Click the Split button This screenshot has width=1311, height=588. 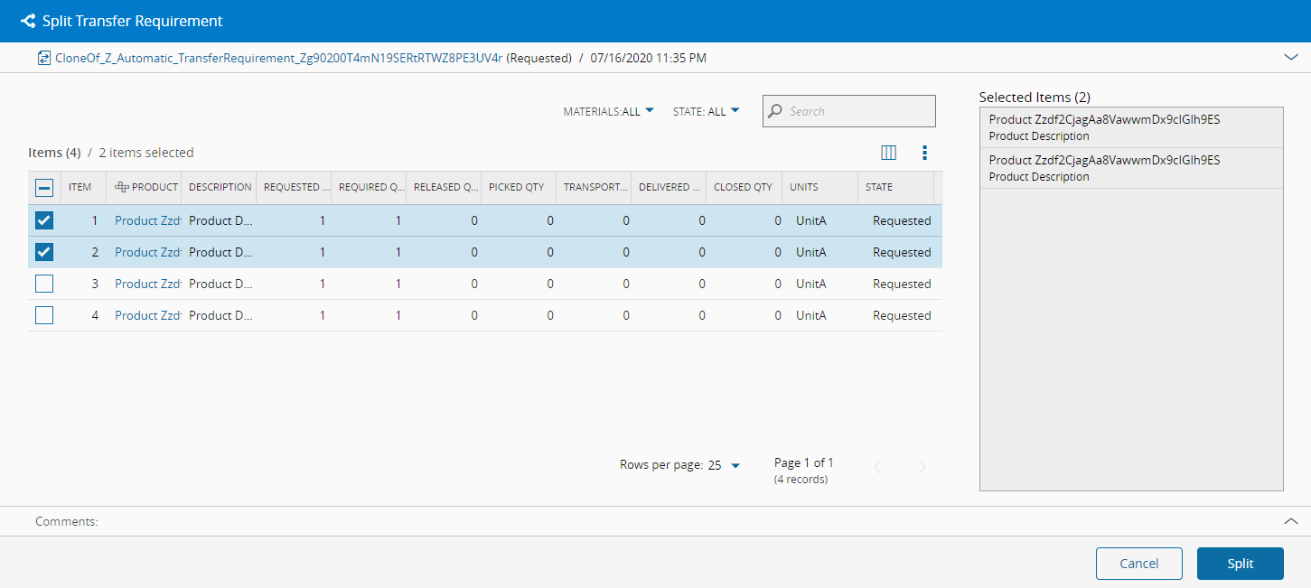tap(1240, 564)
